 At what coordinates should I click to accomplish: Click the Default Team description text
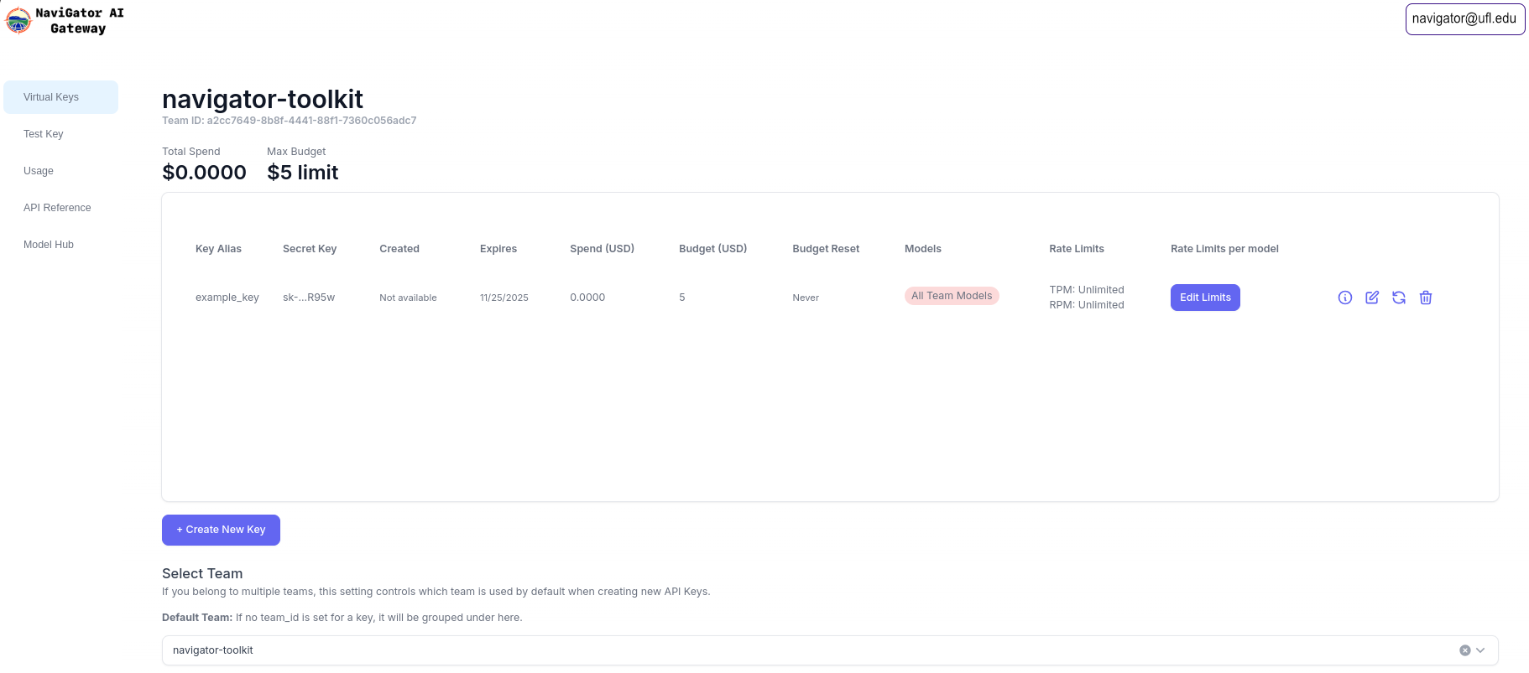pyautogui.click(x=342, y=618)
